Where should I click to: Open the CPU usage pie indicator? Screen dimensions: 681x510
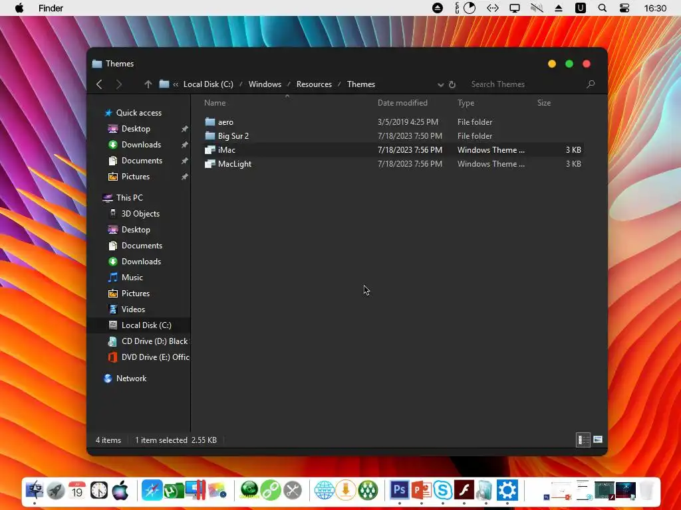click(x=470, y=8)
